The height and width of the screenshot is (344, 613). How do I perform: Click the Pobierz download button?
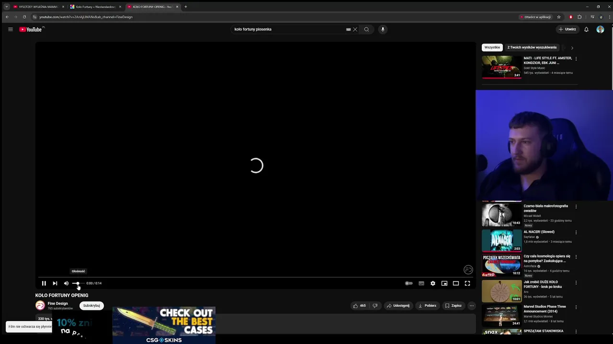coord(427,306)
